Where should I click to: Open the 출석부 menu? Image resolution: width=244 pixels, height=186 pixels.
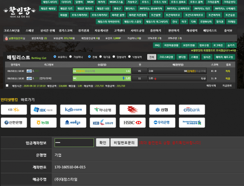[228, 30]
